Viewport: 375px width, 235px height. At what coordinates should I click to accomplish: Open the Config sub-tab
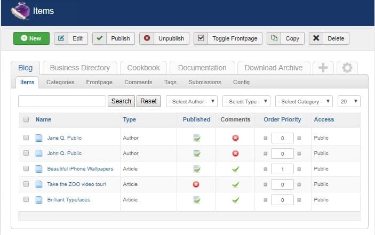pyautogui.click(x=241, y=82)
